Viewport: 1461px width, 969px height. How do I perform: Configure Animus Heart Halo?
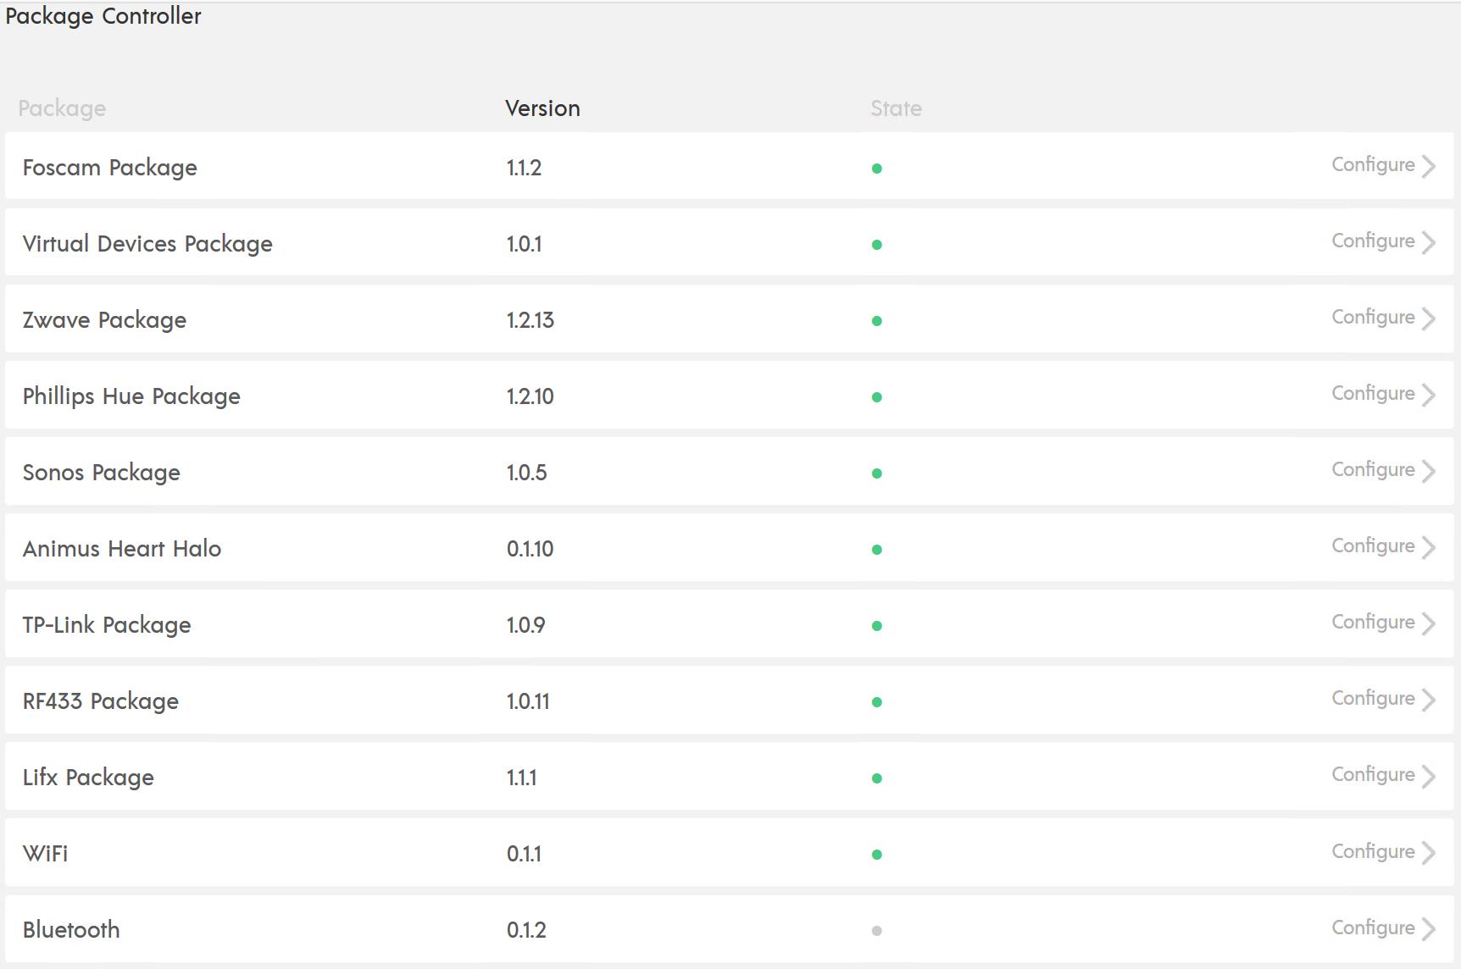click(x=1373, y=546)
